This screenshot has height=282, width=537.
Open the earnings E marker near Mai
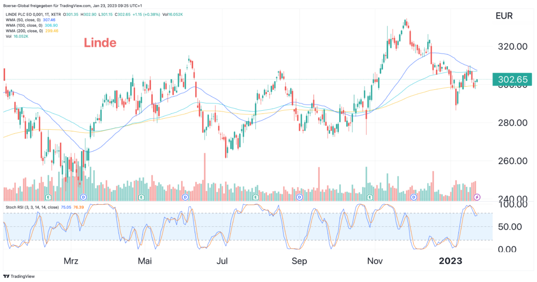click(141, 197)
